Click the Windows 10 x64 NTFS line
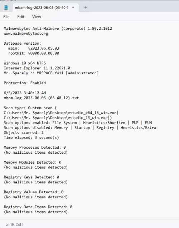Image resolution: width=179 pixels, height=228 pixels. coord(25,63)
